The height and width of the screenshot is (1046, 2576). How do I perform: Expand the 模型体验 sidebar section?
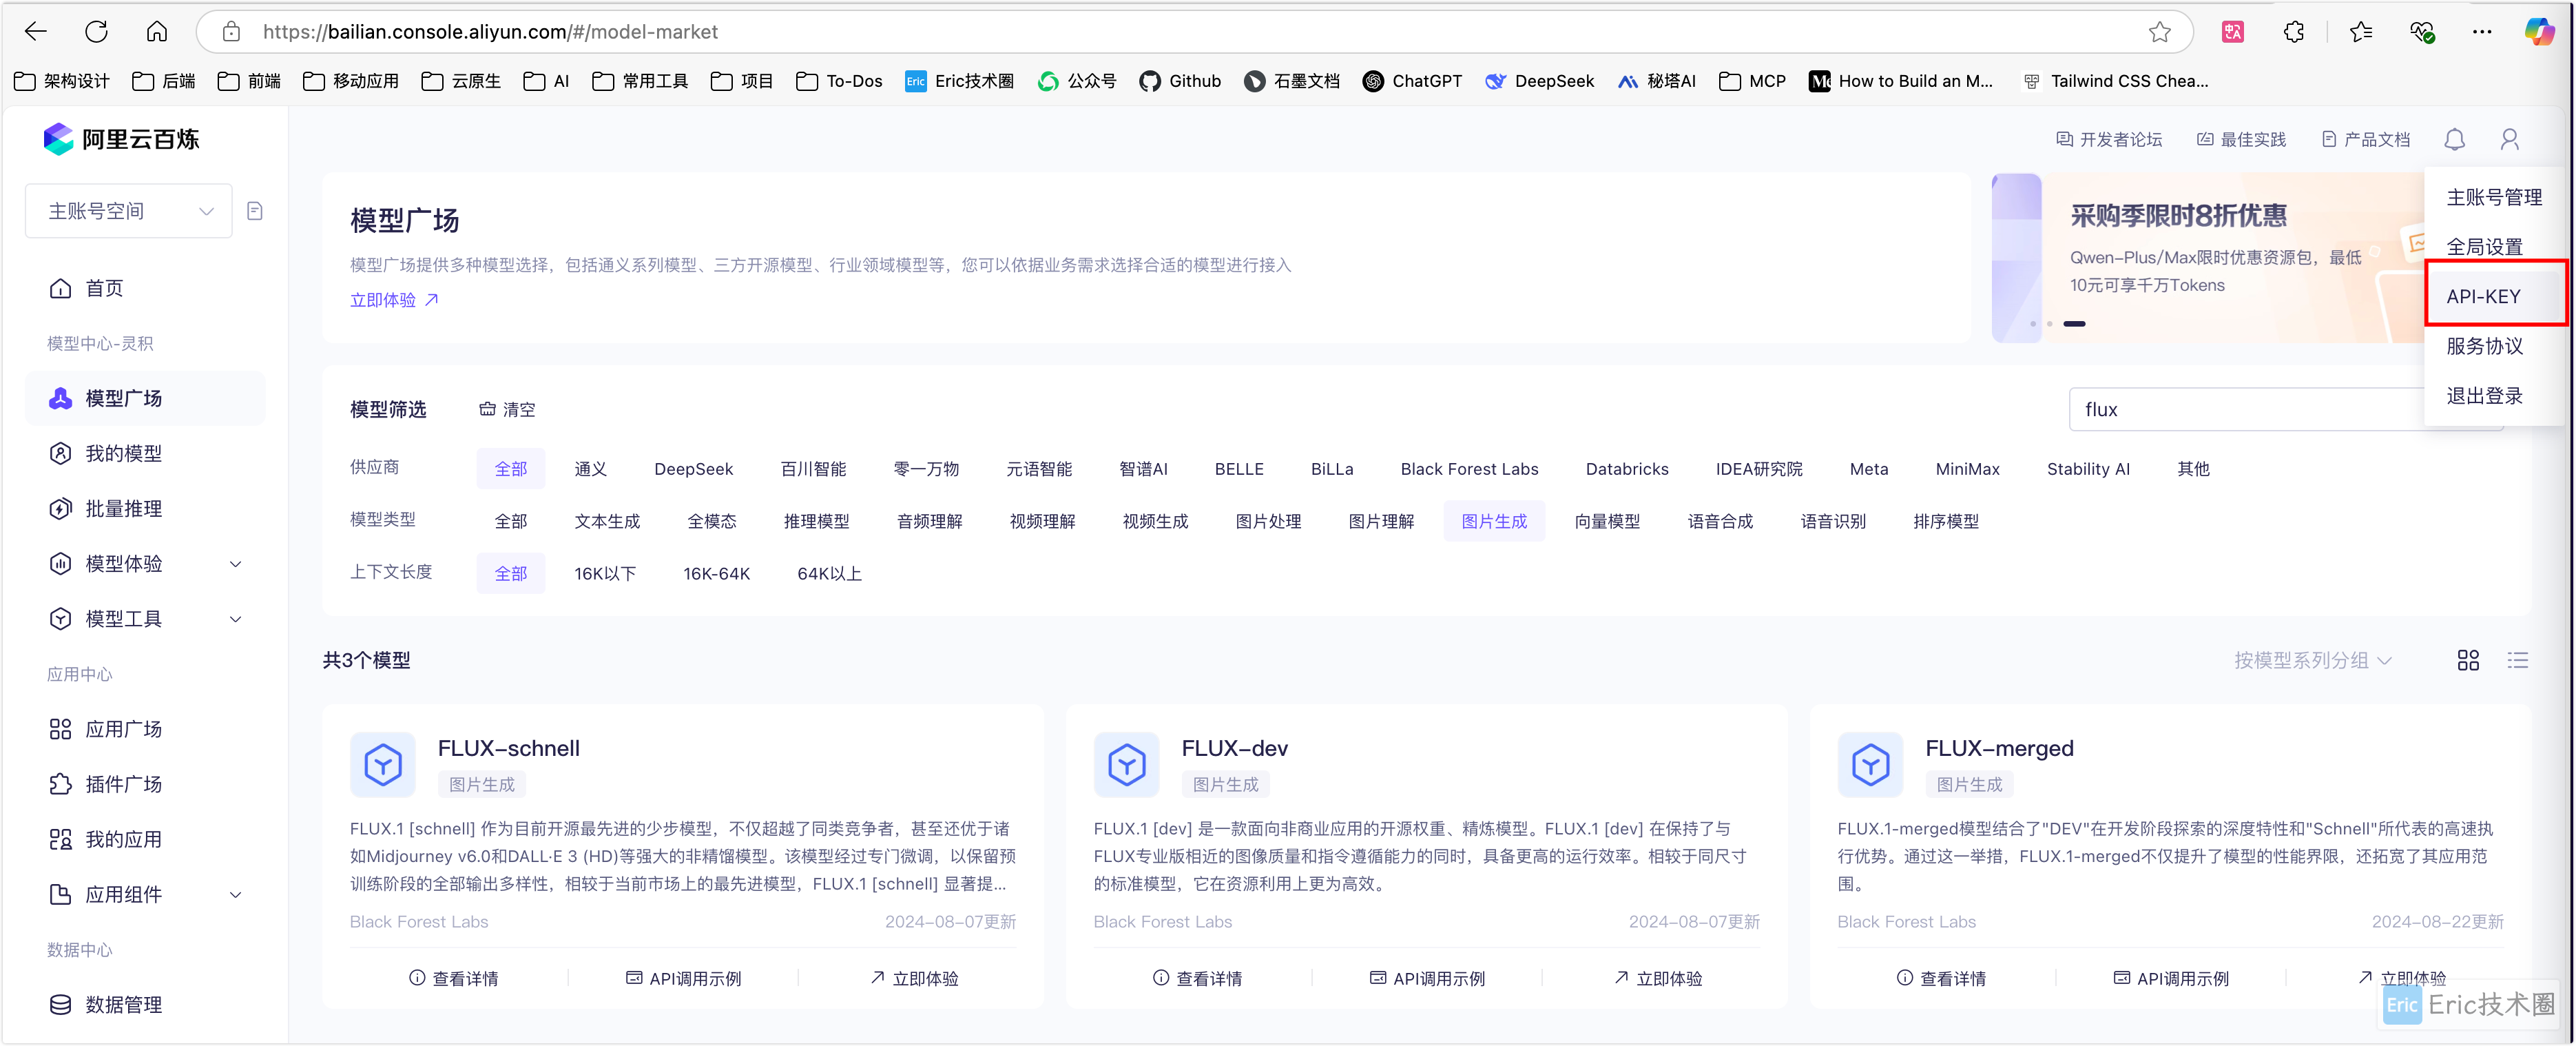point(146,563)
